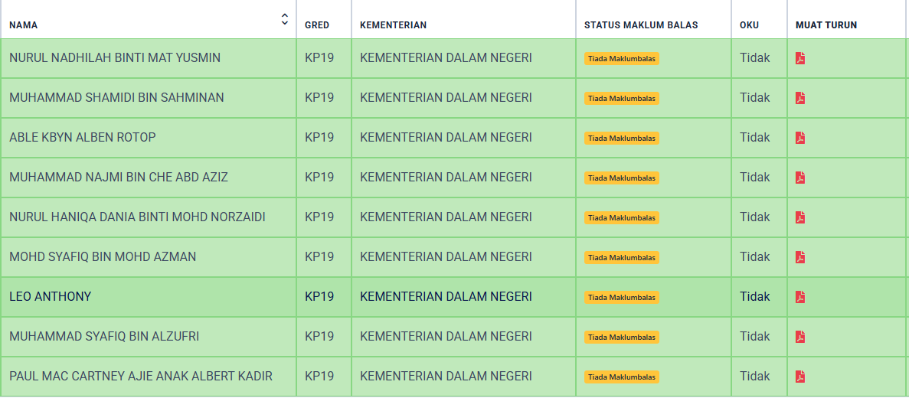Download PDF for Nurul Haniqa Dania
This screenshot has width=909, height=398.
click(x=800, y=217)
